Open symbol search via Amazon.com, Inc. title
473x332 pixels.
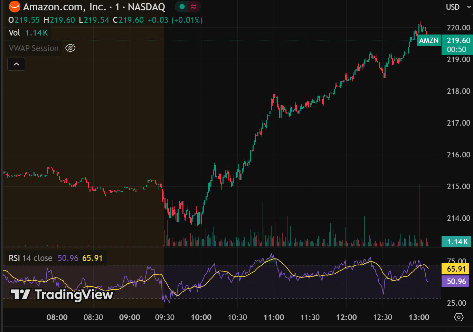pyautogui.click(x=65, y=7)
